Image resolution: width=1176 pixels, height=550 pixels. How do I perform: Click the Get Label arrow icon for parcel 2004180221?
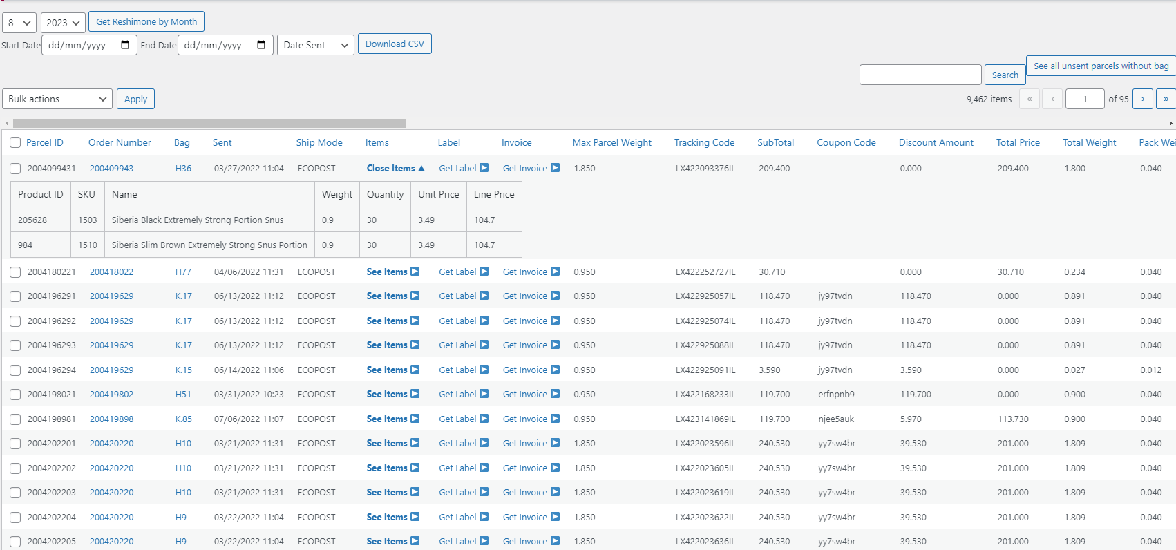click(484, 272)
